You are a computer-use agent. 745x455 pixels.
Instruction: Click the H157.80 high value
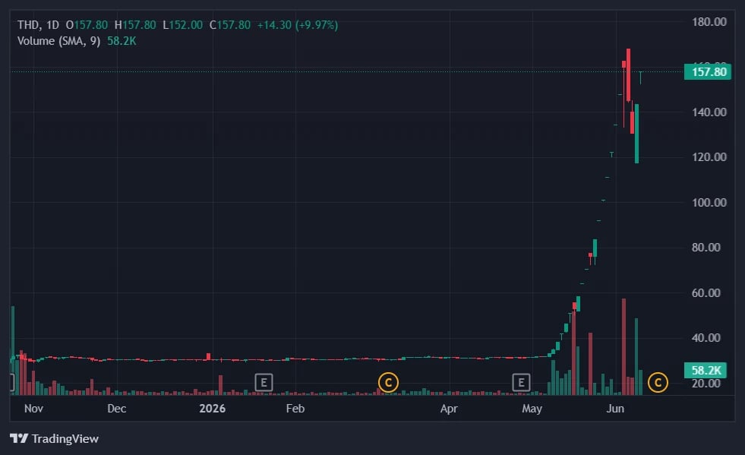[x=135, y=25]
